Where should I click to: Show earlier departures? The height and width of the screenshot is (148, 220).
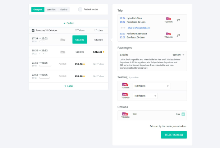pos(68,23)
